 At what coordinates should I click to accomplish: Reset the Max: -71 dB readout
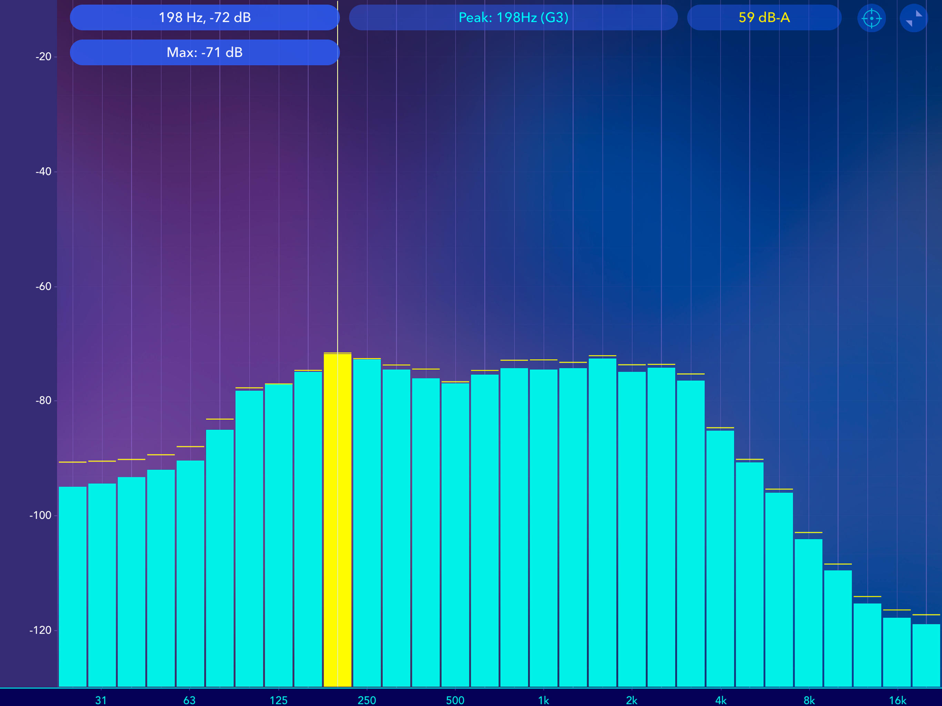click(204, 52)
